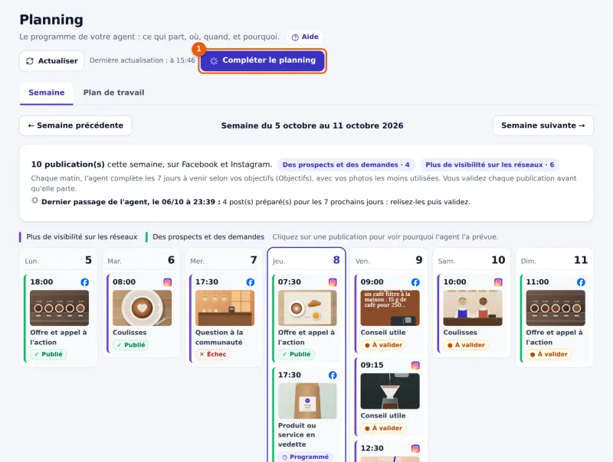Click the 08:00 time on Tuesday's post

point(124,281)
